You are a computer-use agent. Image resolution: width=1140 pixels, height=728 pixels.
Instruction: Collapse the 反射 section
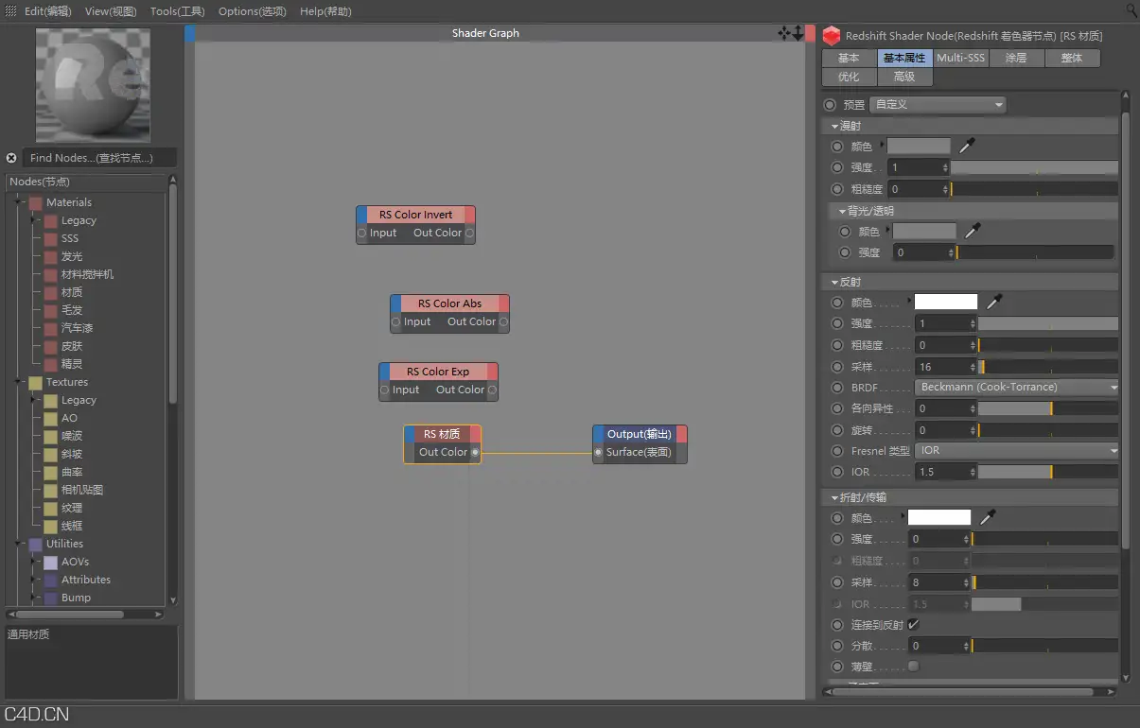pos(834,282)
